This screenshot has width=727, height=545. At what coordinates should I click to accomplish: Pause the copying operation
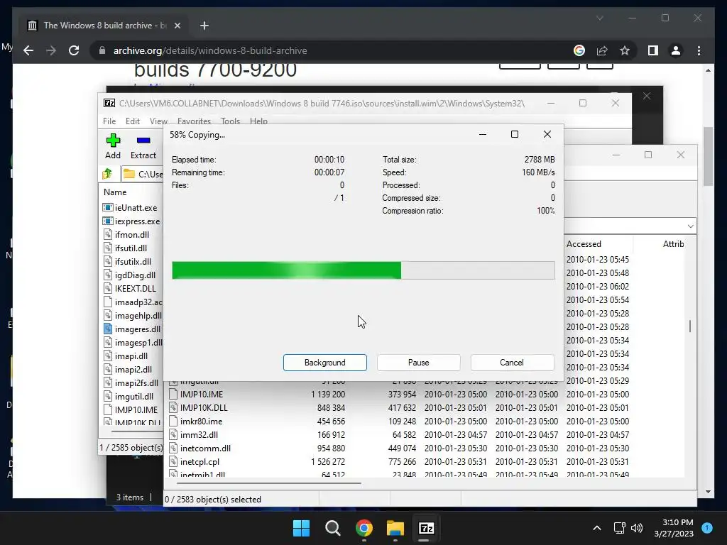point(419,363)
